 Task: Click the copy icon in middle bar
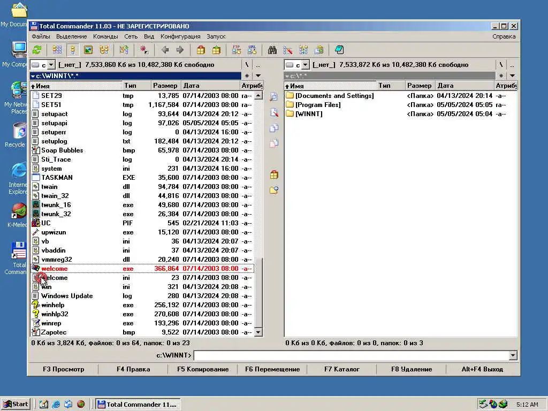click(273, 128)
